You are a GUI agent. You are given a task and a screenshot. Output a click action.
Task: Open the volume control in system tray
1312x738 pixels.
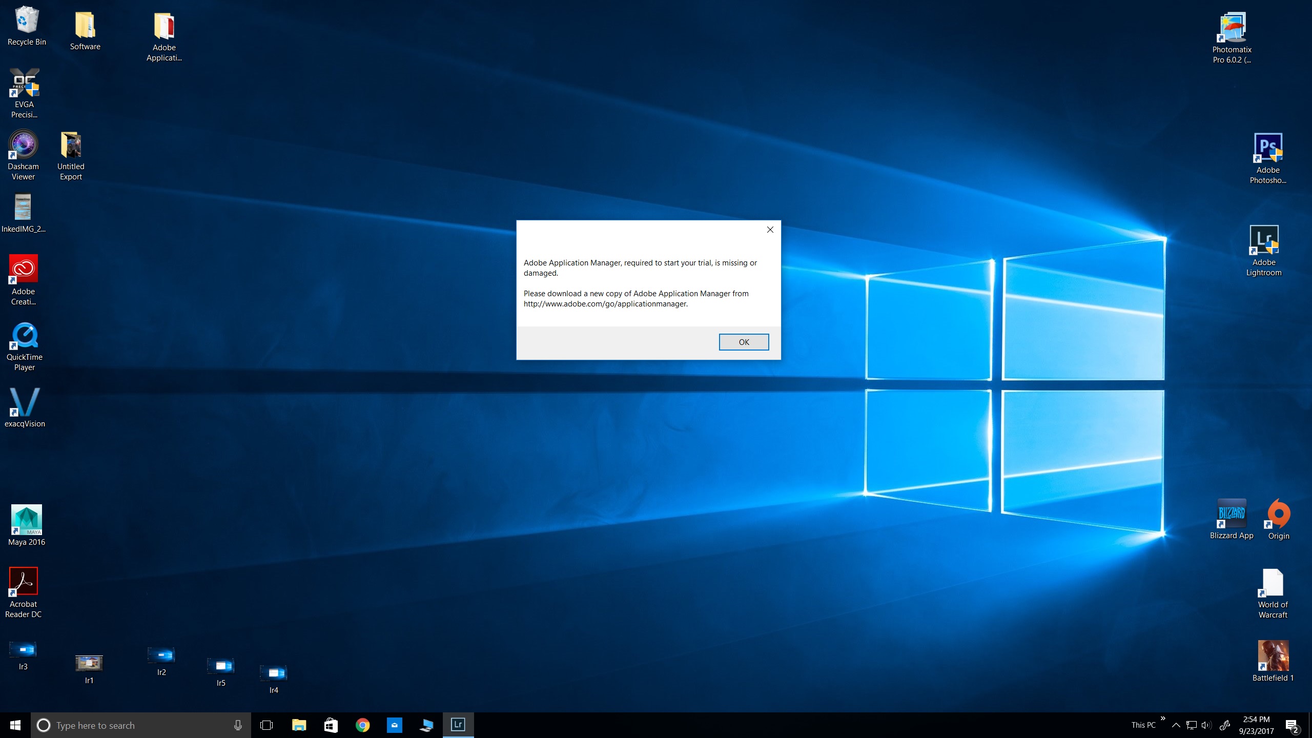(x=1206, y=725)
